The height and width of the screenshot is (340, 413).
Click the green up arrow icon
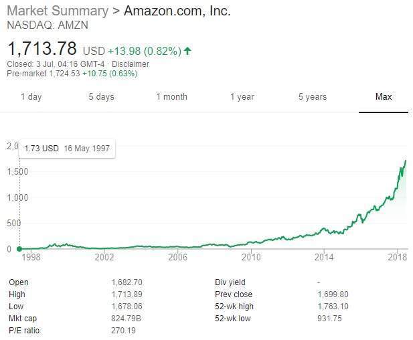pos(187,51)
